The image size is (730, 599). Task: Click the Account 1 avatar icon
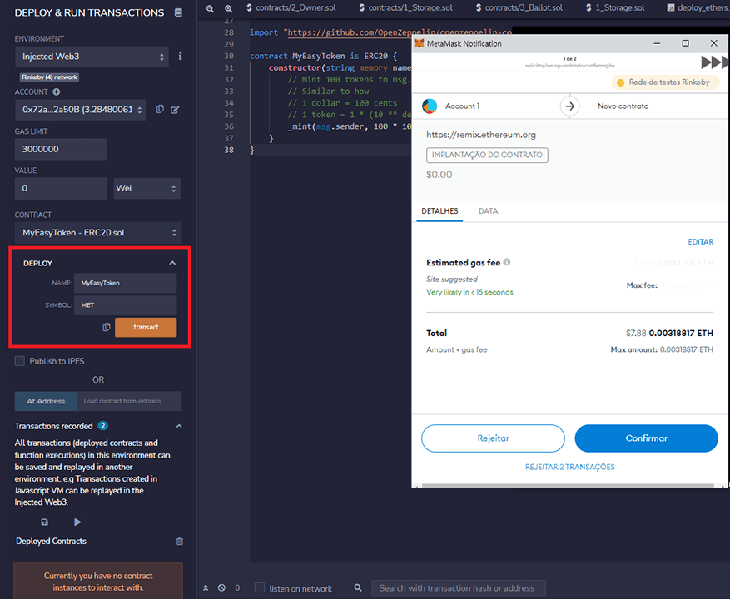point(430,106)
